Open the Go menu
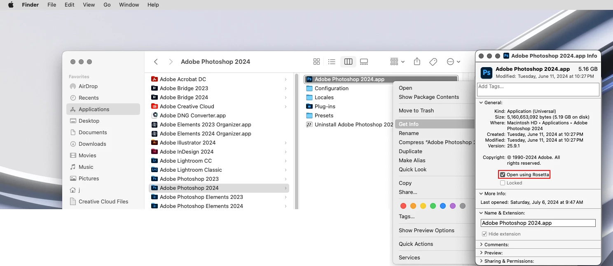Viewport: 613px width, 266px height. [x=107, y=5]
